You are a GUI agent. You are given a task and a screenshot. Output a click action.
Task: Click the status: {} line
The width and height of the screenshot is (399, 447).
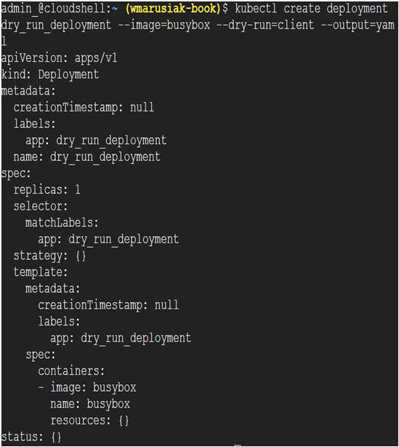31,437
